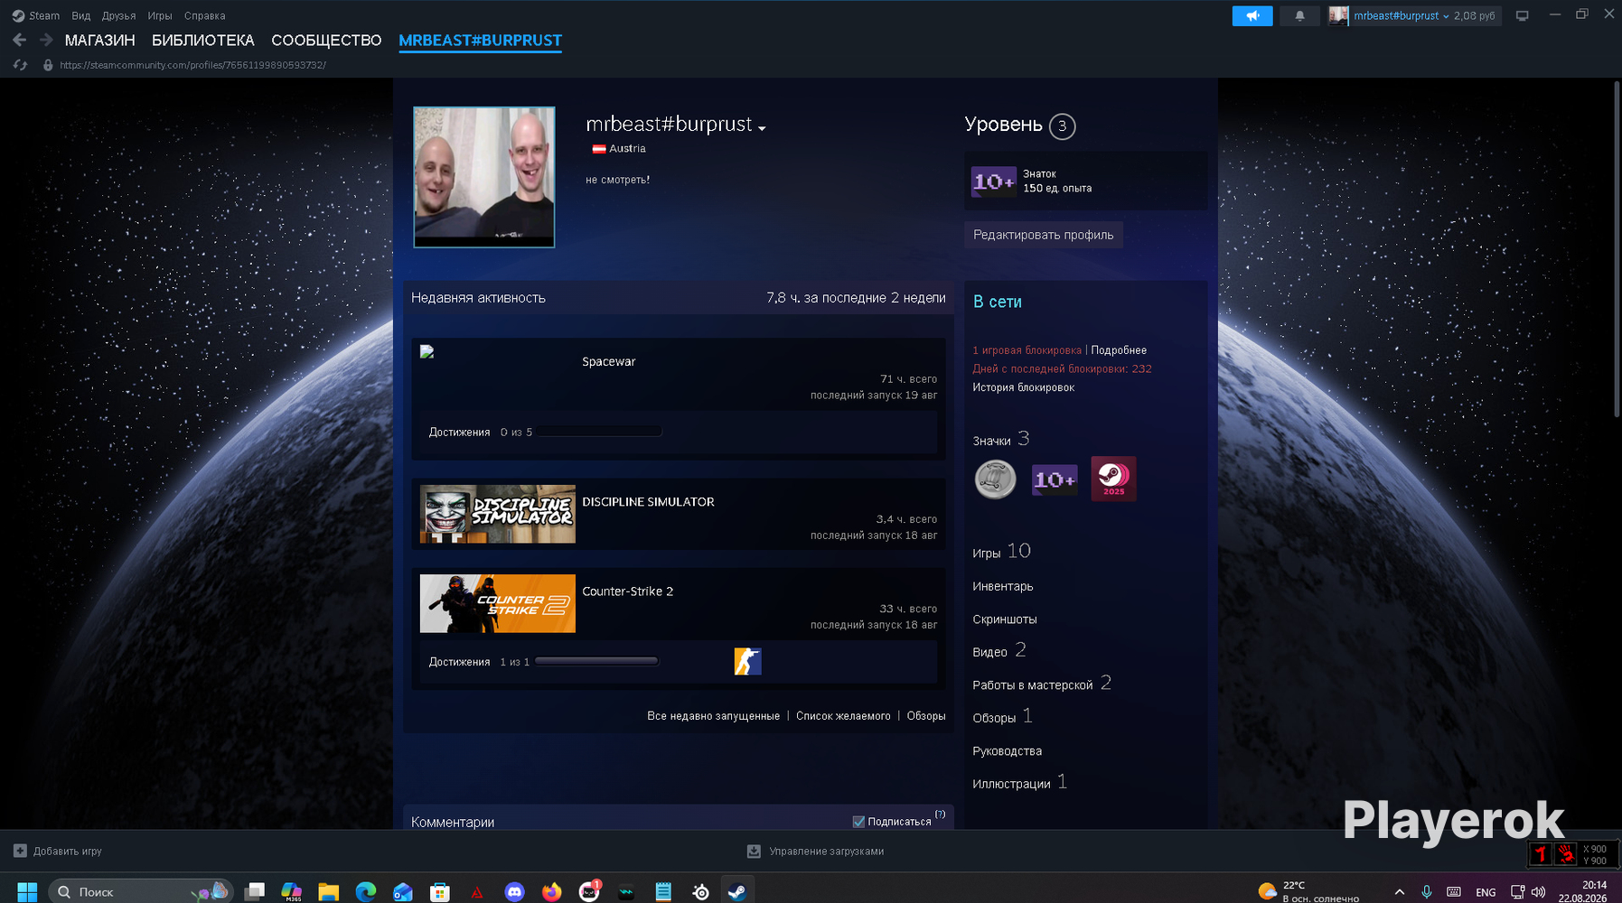Toggle the Подписаться checkbox

click(858, 822)
